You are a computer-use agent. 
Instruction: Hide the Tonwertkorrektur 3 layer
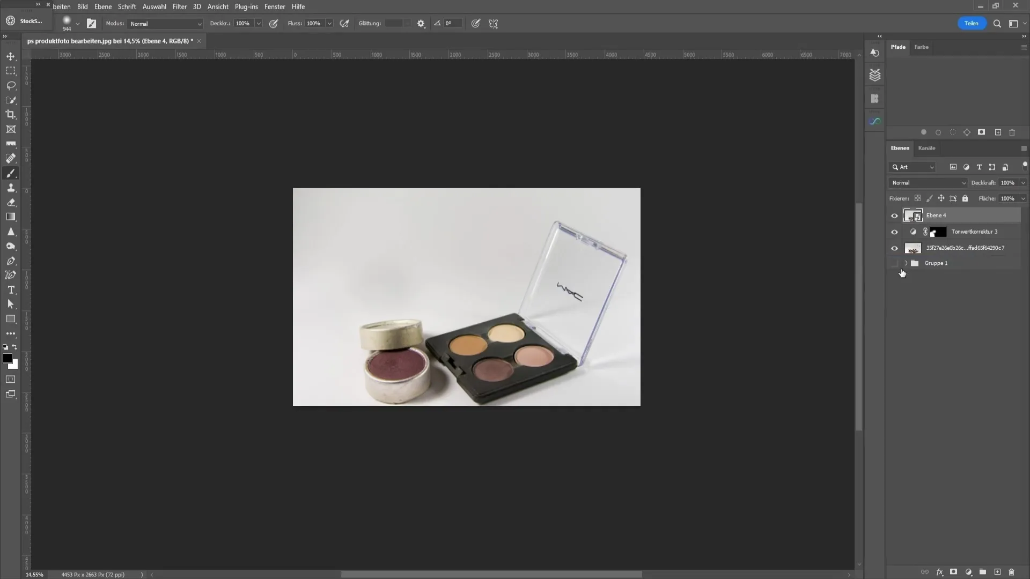pos(894,232)
